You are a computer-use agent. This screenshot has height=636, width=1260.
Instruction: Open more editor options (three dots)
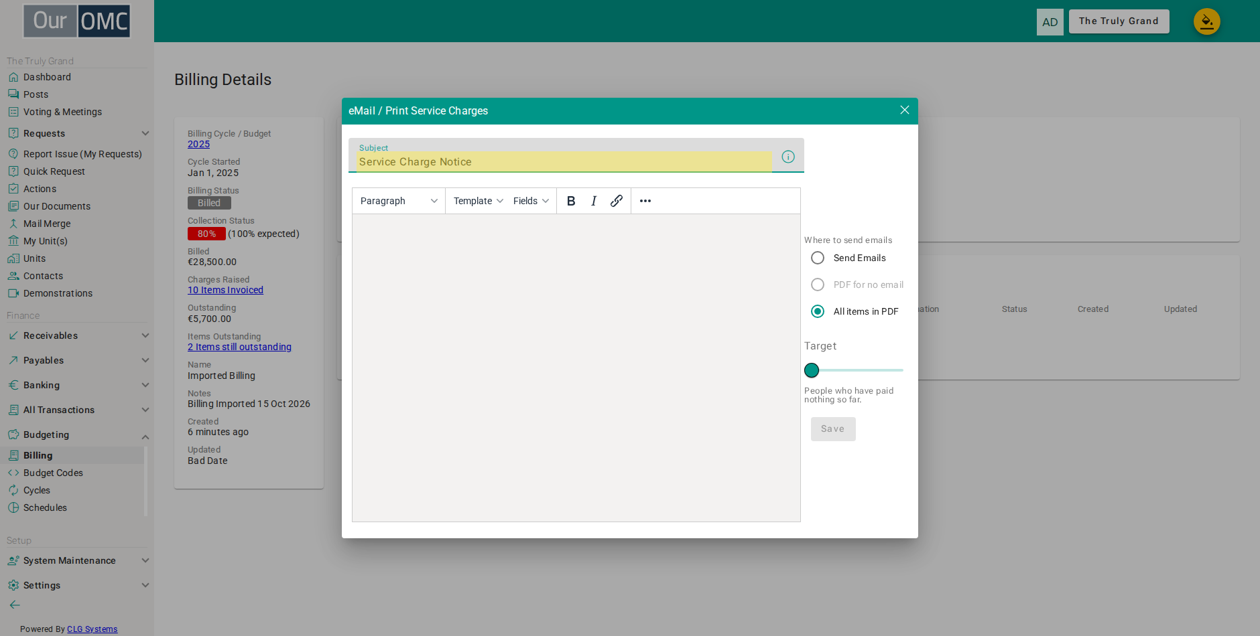(x=645, y=201)
